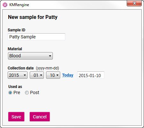The image size is (144, 128).
Task: Close the KMRengine dialog window
Action: [x=134, y=3]
